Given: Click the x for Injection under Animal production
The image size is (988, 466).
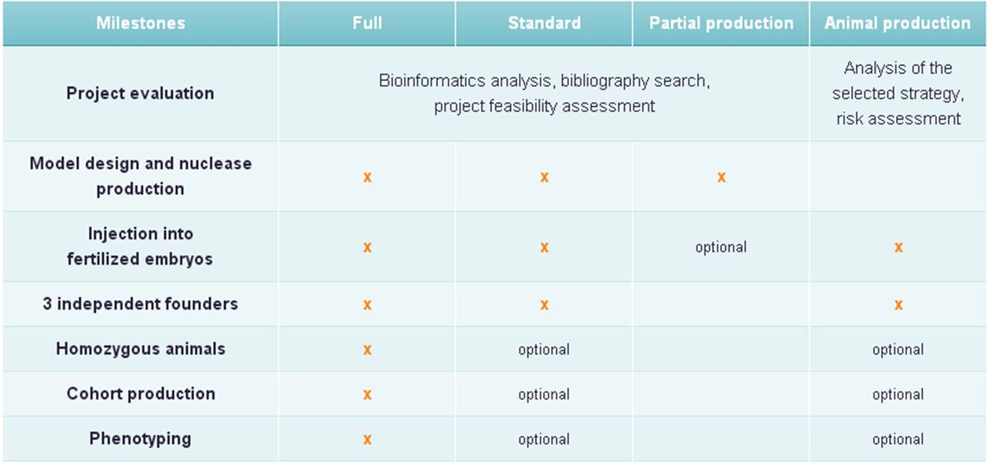Looking at the screenshot, I should (x=898, y=248).
